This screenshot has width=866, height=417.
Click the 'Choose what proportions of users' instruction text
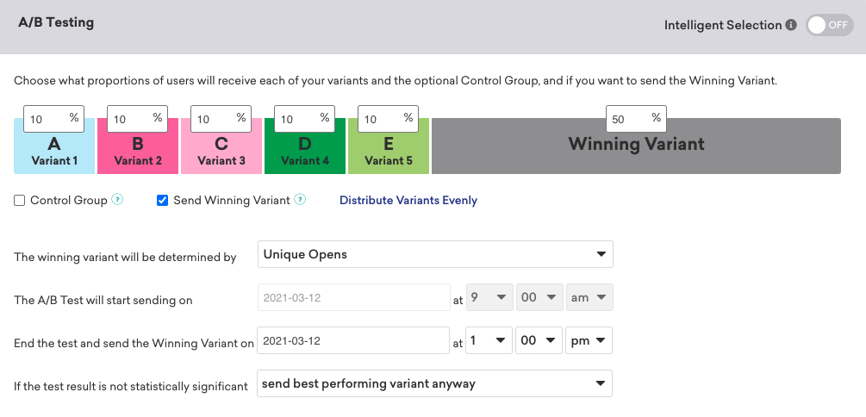point(396,81)
